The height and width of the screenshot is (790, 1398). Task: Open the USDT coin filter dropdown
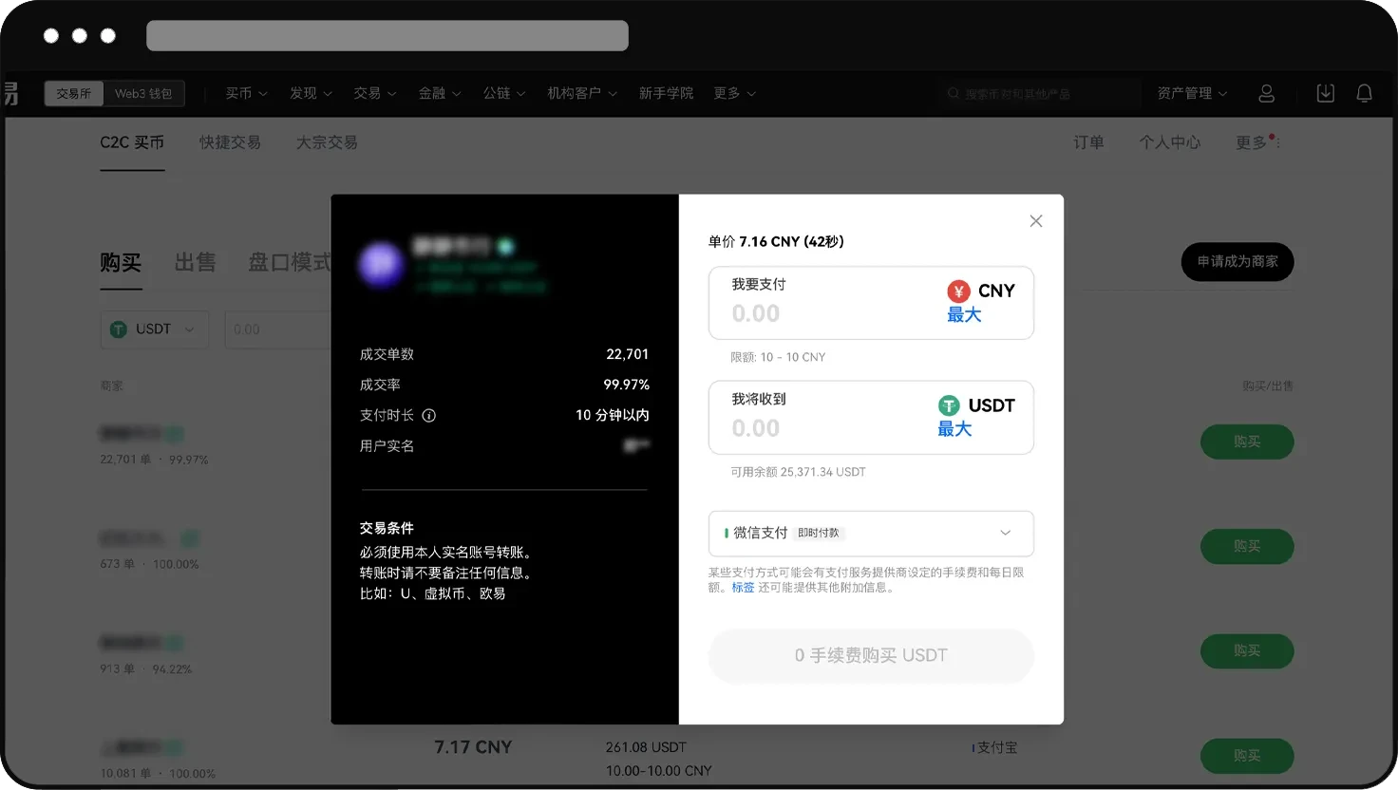[x=154, y=329]
